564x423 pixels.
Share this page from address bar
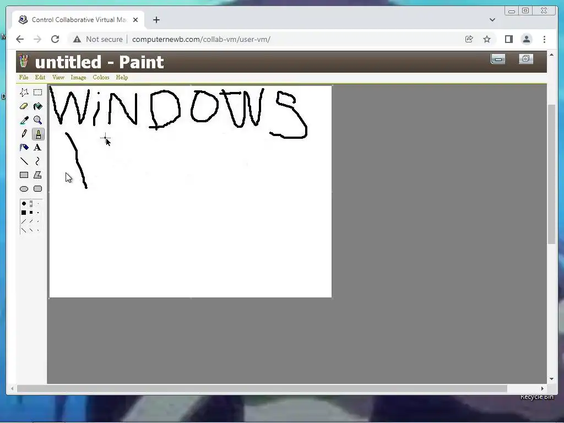(469, 39)
